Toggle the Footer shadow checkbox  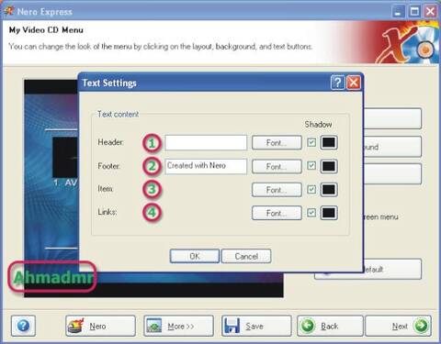(311, 166)
